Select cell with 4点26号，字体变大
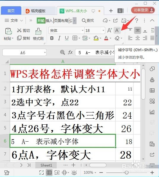 63,128
